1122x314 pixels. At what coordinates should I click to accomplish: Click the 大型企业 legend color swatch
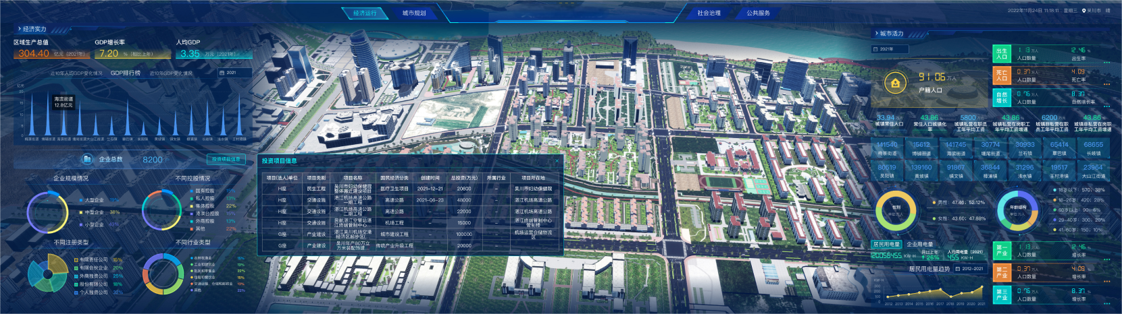(81, 200)
